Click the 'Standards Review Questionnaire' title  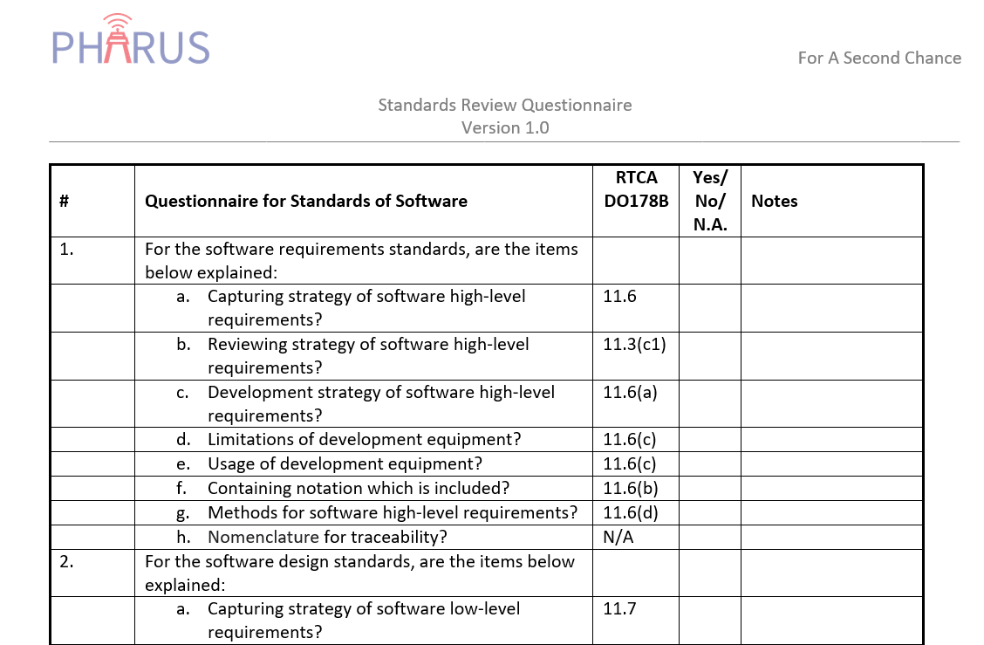[x=504, y=105]
